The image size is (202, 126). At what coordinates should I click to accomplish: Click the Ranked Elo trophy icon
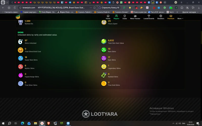pyautogui.click(x=20, y=22)
